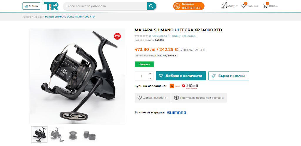Focus the fishing search input field

click(x=105, y=6)
